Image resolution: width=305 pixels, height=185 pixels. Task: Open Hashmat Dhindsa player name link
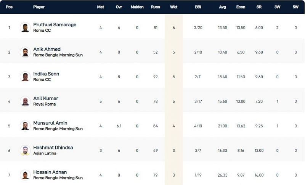[53, 148]
